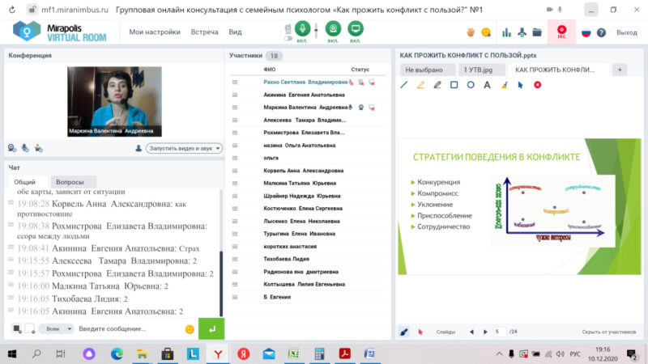
Task: Open row menu for Тихобаева Лидия participant
Action: tap(235, 259)
